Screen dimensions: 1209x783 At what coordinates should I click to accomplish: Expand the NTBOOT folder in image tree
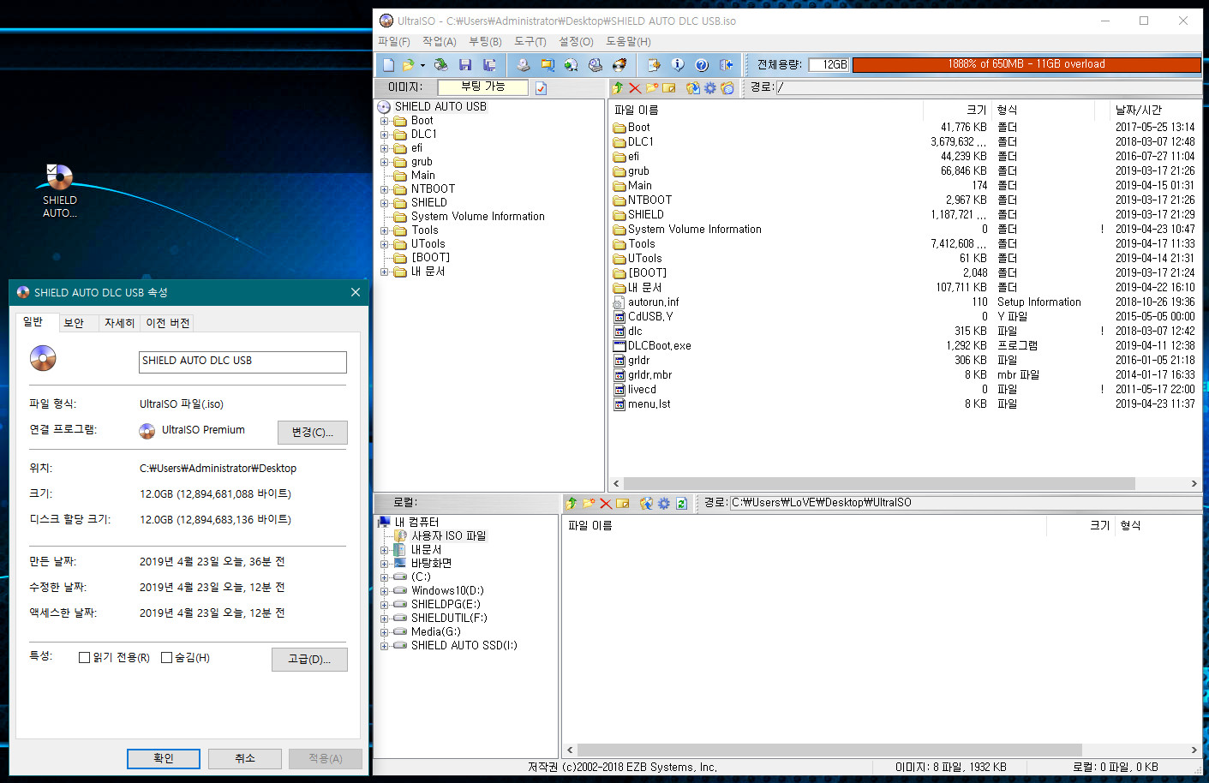(x=385, y=189)
